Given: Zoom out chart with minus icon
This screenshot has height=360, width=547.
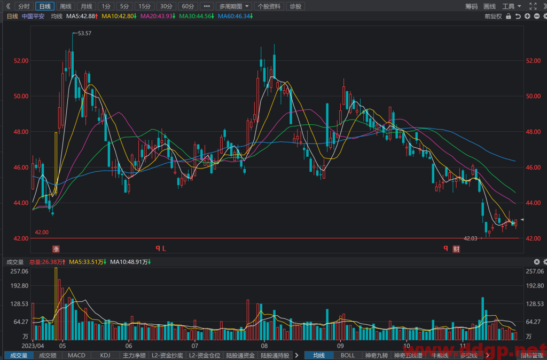Looking at the screenshot, I should pos(536,17).
